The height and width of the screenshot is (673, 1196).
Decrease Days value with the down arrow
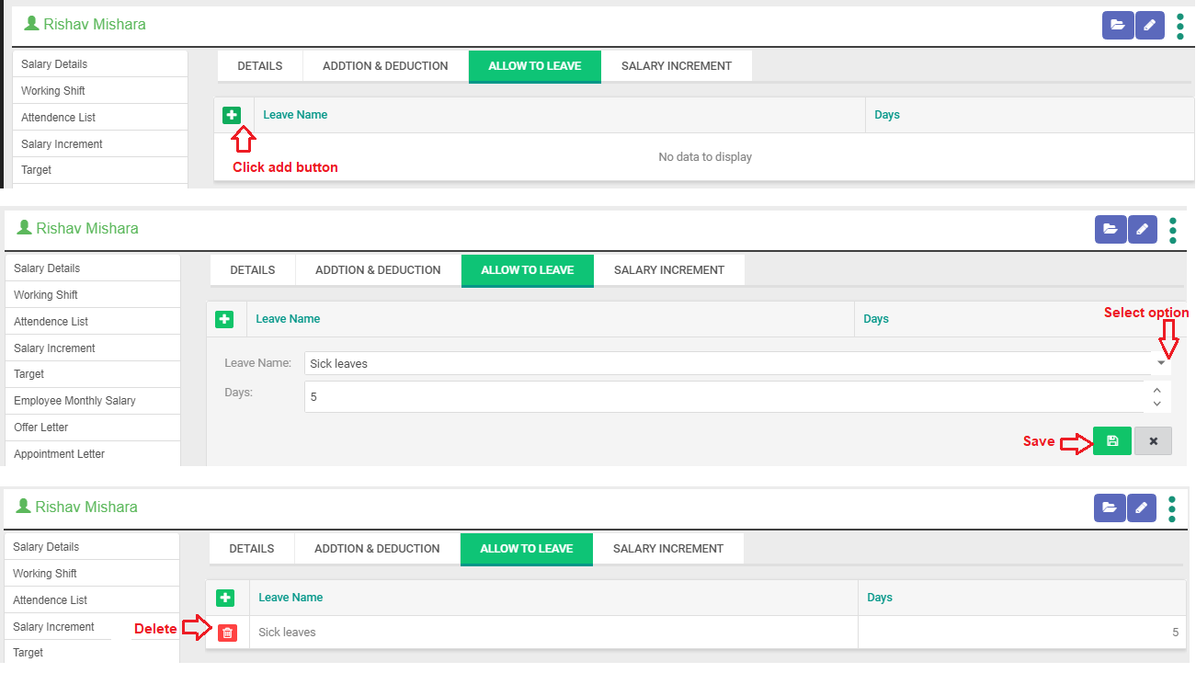point(1156,404)
